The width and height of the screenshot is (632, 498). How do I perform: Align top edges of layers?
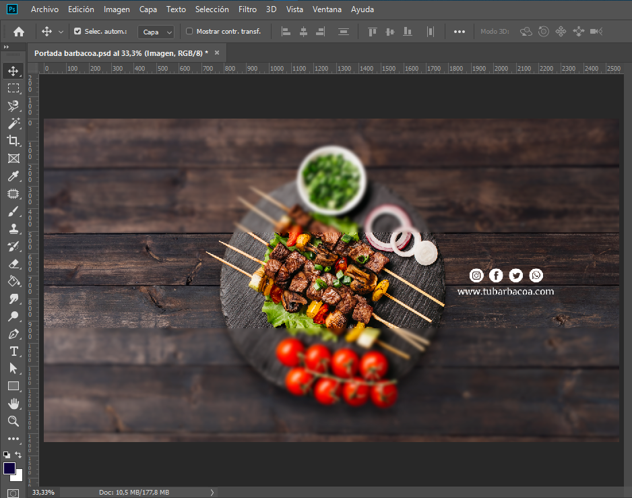coord(373,32)
